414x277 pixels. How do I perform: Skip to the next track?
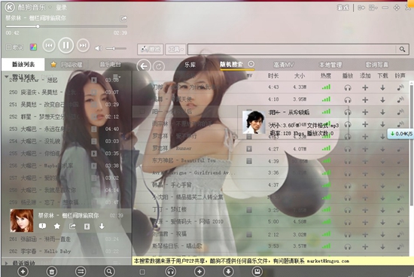[x=83, y=45]
